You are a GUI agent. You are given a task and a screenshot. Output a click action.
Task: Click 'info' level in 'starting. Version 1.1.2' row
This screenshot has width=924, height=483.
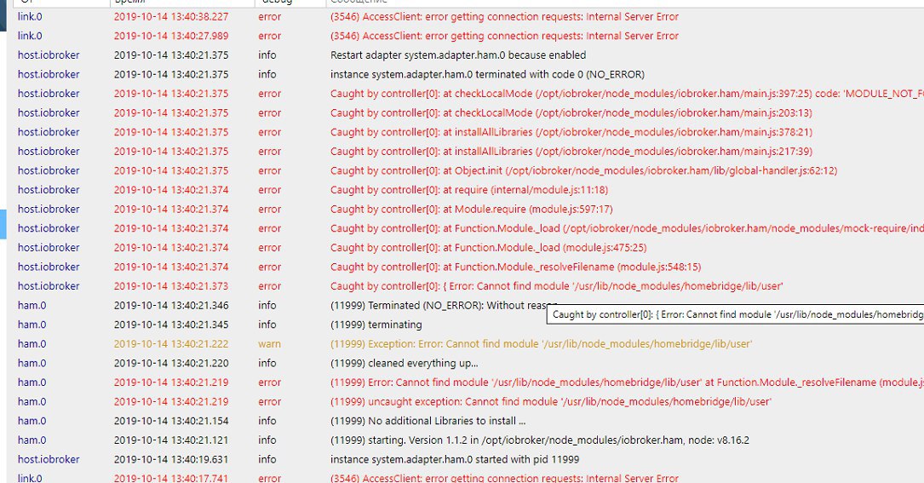(267, 440)
